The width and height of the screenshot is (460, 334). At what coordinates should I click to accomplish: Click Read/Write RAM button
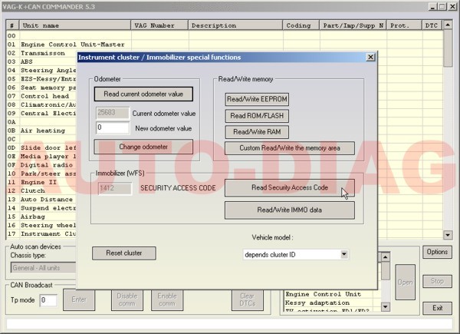(x=257, y=132)
